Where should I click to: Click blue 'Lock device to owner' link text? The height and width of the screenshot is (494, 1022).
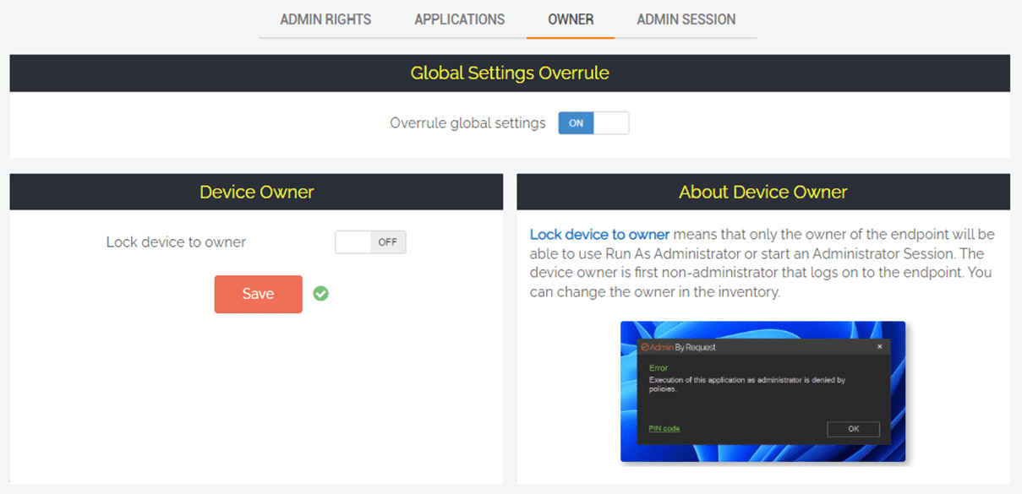coord(599,234)
